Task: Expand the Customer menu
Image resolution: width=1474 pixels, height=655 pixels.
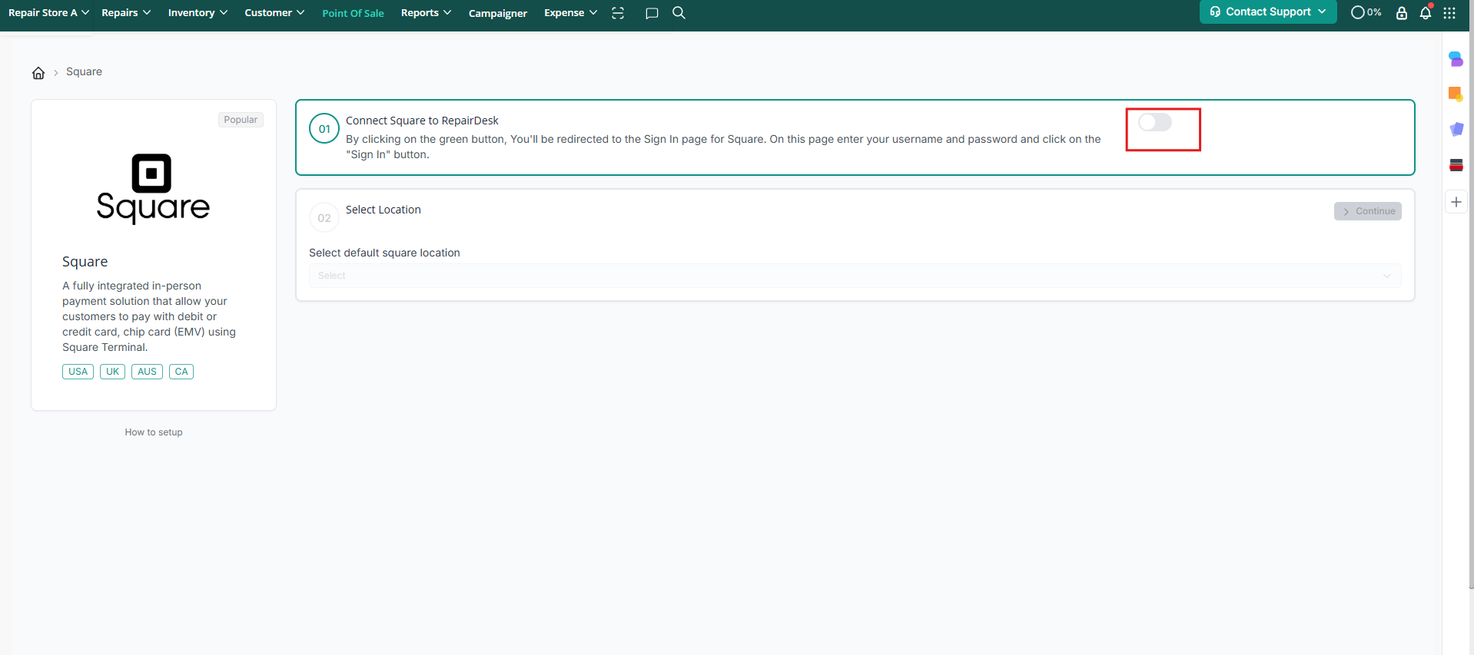Action: (x=274, y=12)
